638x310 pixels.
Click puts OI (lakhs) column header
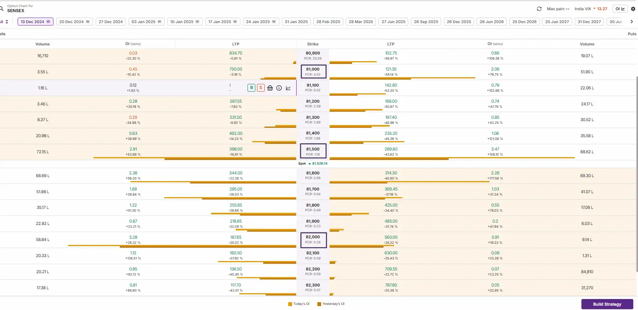[495, 44]
